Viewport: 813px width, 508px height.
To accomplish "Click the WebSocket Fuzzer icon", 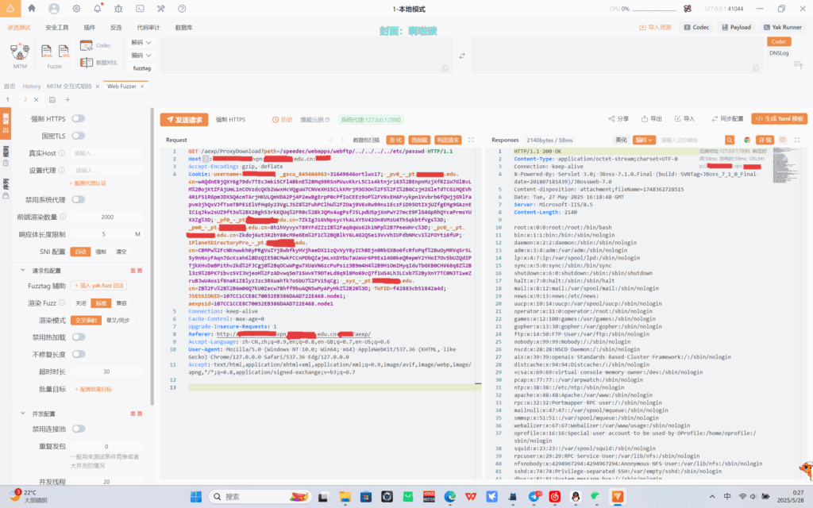I will point(66,52).
